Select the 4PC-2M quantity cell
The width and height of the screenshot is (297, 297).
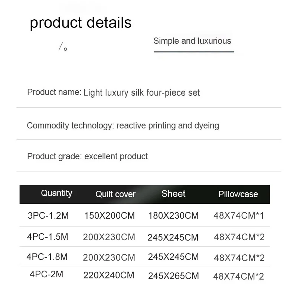[x=46, y=275]
